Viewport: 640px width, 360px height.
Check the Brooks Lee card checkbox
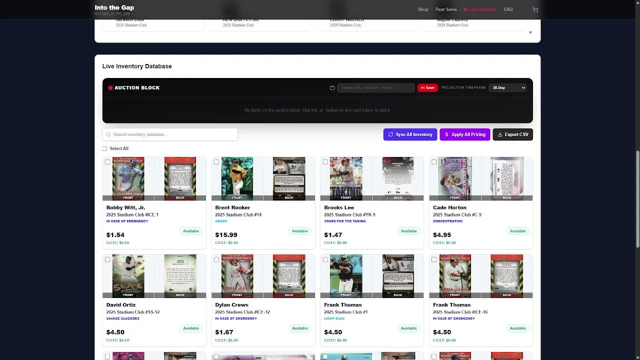click(325, 162)
